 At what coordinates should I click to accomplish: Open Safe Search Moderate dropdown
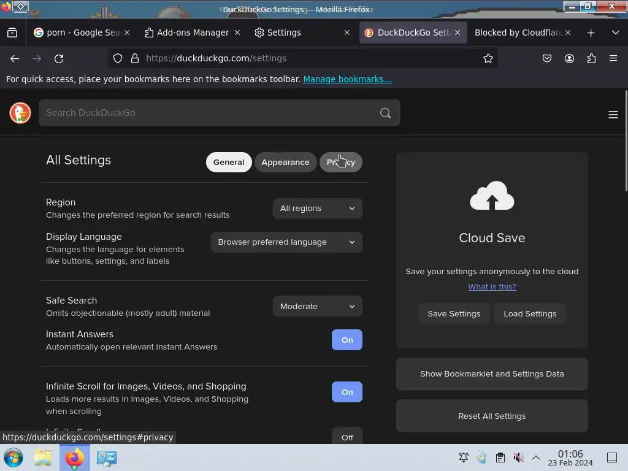click(x=317, y=306)
